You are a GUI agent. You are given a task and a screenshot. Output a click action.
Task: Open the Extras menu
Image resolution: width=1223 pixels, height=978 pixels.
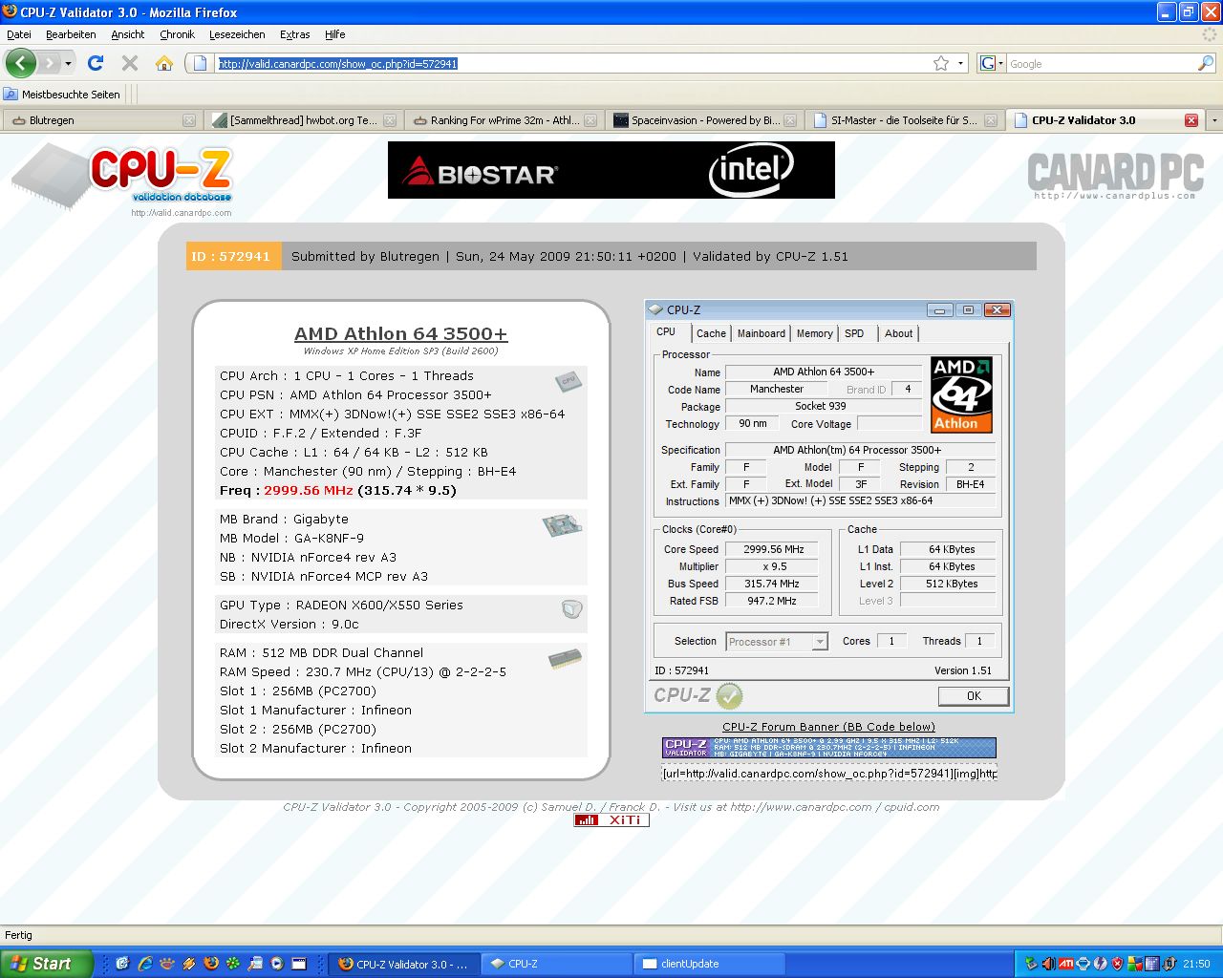[294, 34]
